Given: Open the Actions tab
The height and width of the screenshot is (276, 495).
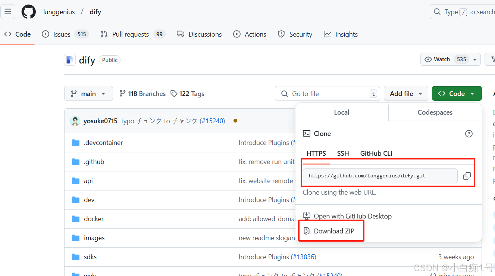Looking at the screenshot, I should 250,34.
